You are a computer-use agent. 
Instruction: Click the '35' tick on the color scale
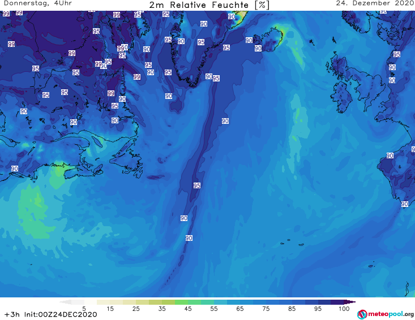162,309
